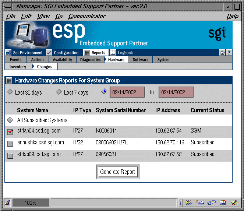Open Address Book icon in component bar
This screenshot has width=244, height=211.
coord(223,203)
